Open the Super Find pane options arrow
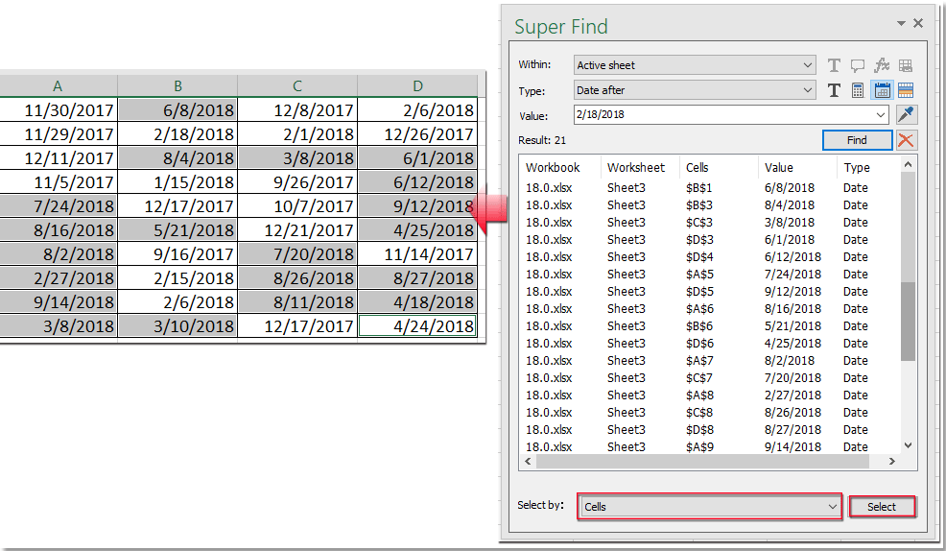 901,24
